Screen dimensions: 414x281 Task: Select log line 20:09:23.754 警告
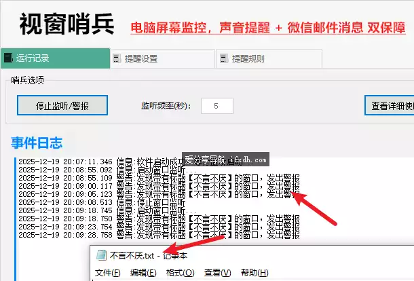pyautogui.click(x=159, y=227)
